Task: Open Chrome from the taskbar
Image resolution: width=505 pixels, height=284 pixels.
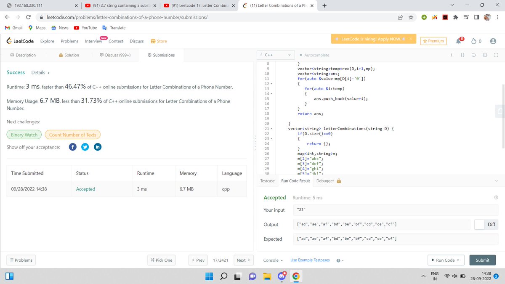Action: (296, 276)
